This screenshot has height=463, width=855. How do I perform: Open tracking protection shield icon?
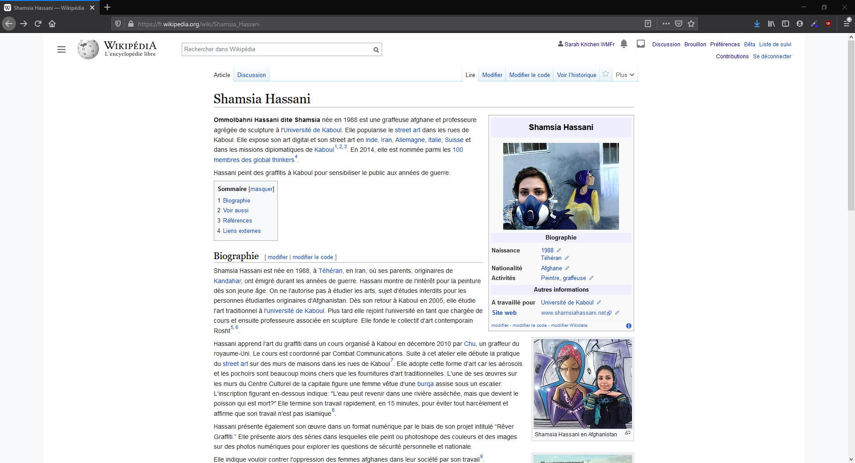click(x=118, y=24)
